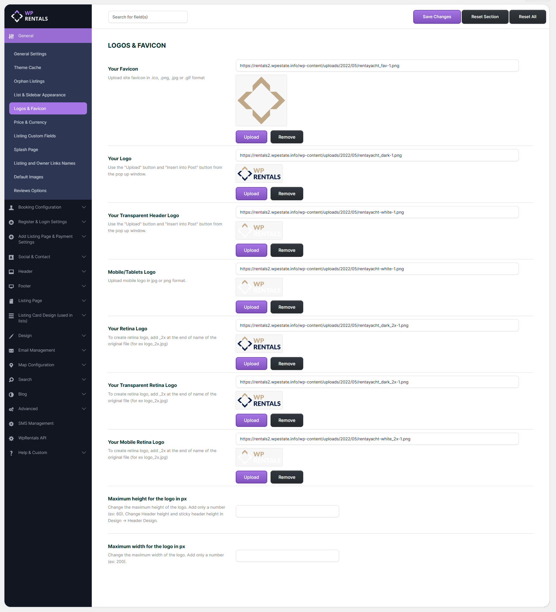Go to Listing Custom Fields settings
556x612 pixels.
click(35, 136)
